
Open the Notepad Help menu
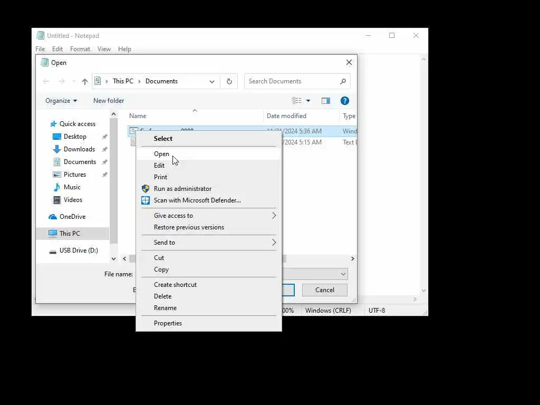(124, 49)
